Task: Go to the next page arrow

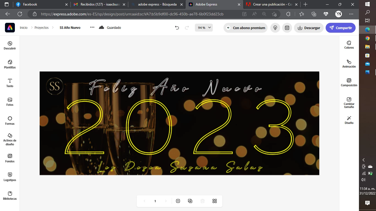Action: [x=166, y=201]
